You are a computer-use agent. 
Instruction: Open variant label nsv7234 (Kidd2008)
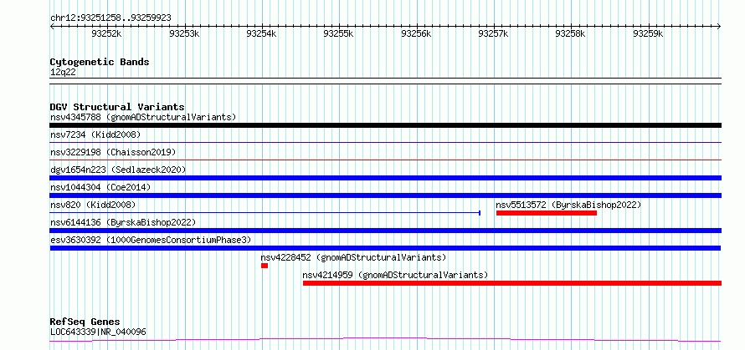coord(95,134)
